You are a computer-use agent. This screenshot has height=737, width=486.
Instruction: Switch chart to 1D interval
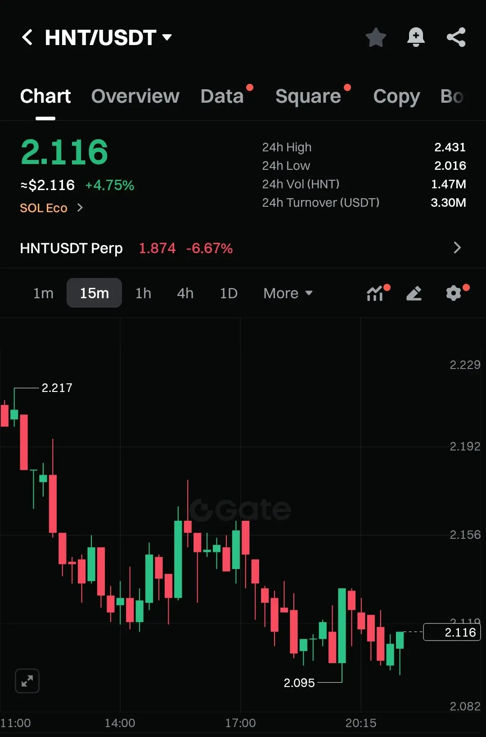[x=229, y=293]
